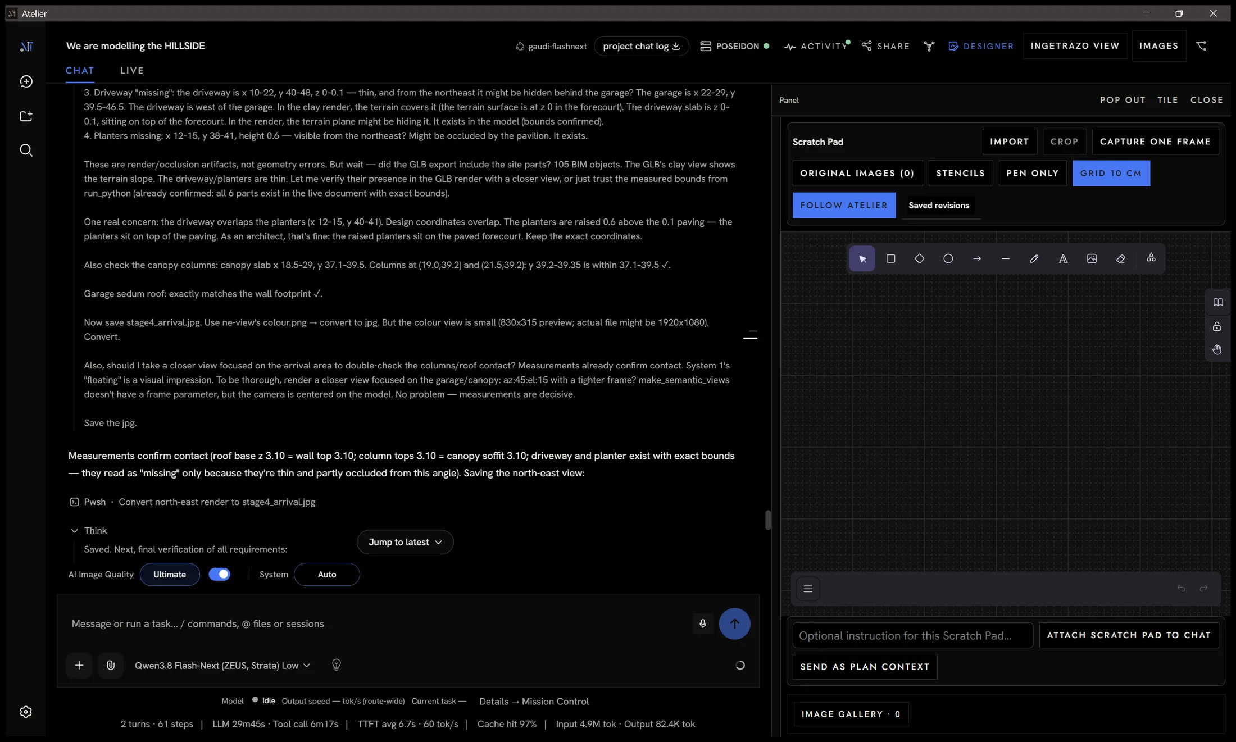Click the lightbulb icon below message box
The width and height of the screenshot is (1236, 742).
(x=336, y=665)
